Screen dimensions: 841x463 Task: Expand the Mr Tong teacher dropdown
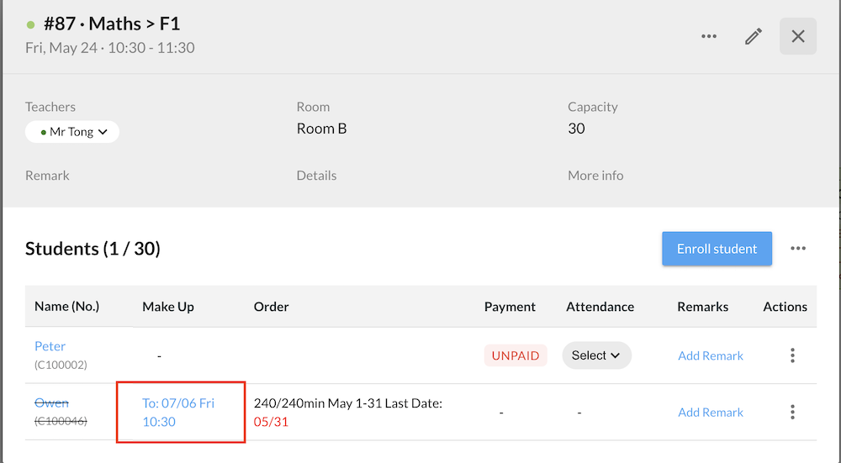72,132
